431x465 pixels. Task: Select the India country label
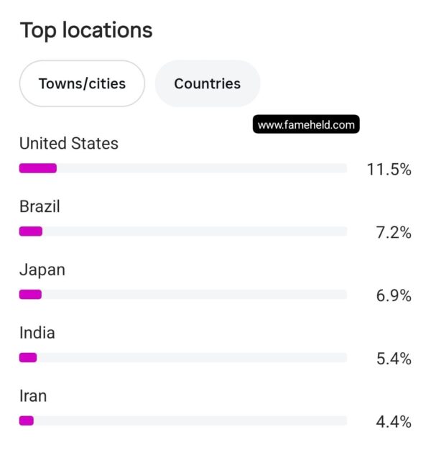37,333
